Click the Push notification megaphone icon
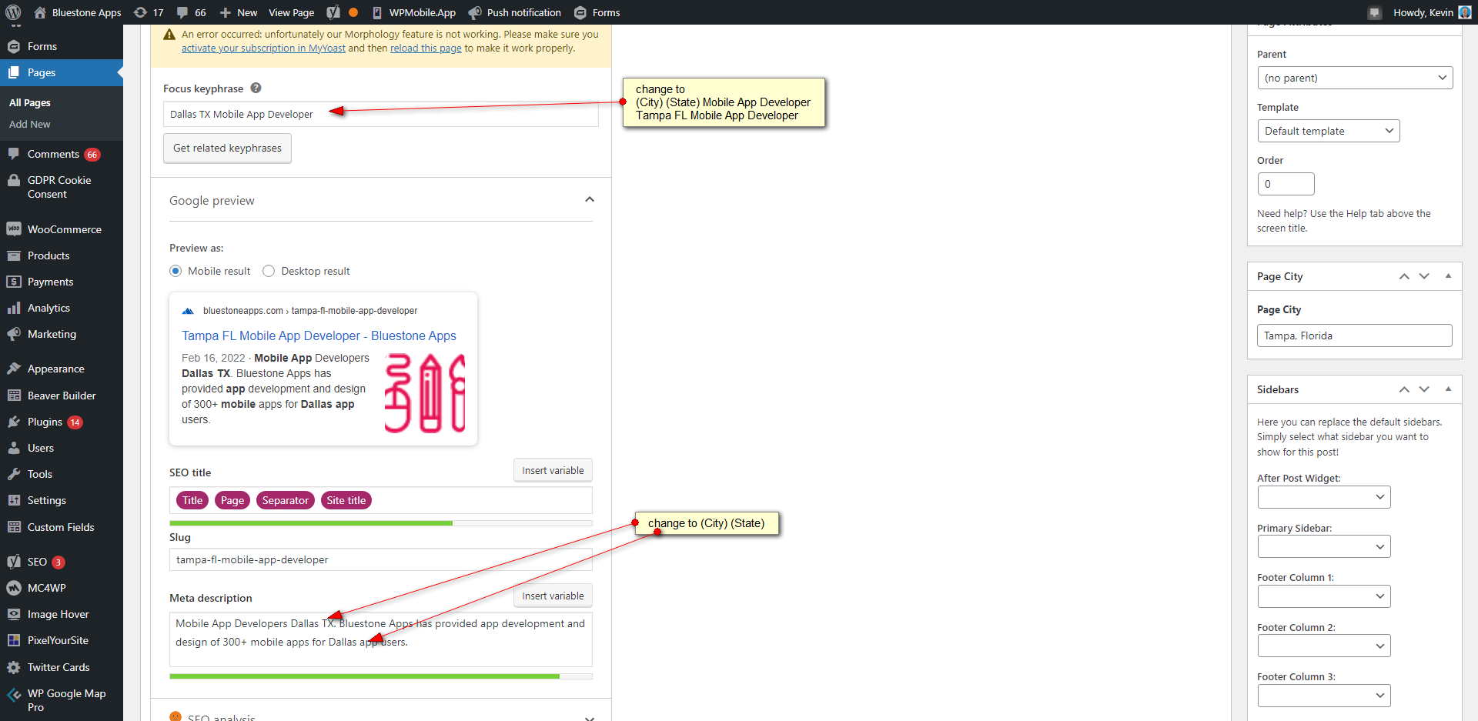 [475, 12]
